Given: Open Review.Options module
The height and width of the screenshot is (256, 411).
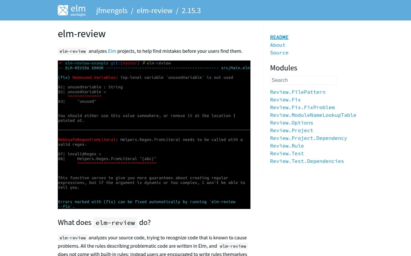Looking at the screenshot, I should click(292, 123).
